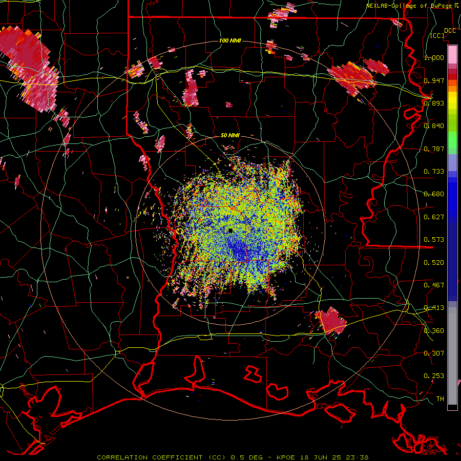461x461 pixels.
Task: Pick the pink band atop the color scale
Action: (452, 54)
